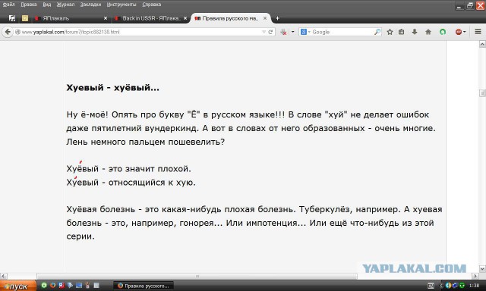The height and width of the screenshot is (291, 486).
Task: Open the Adblock Plus dropdown arrow
Action: pos(464,32)
